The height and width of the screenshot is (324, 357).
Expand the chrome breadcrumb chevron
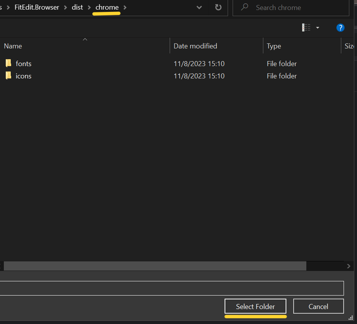click(x=125, y=7)
